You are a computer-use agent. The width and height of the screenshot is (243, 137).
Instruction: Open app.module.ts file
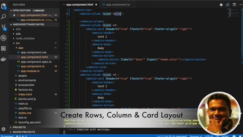(x=30, y=71)
